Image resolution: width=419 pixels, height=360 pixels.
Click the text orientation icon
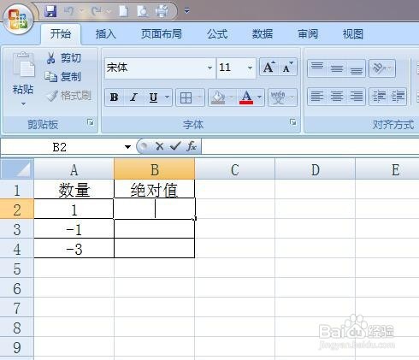click(380, 68)
